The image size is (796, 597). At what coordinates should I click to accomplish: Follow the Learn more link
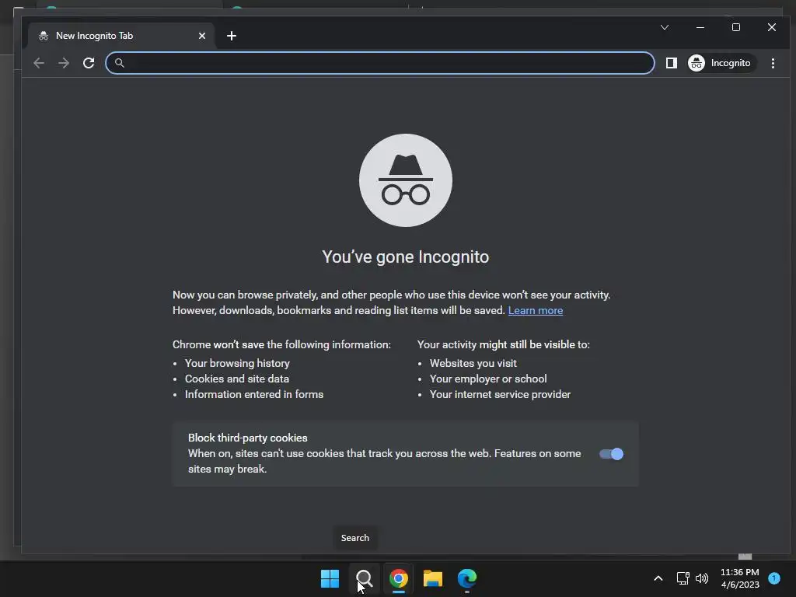tap(535, 310)
